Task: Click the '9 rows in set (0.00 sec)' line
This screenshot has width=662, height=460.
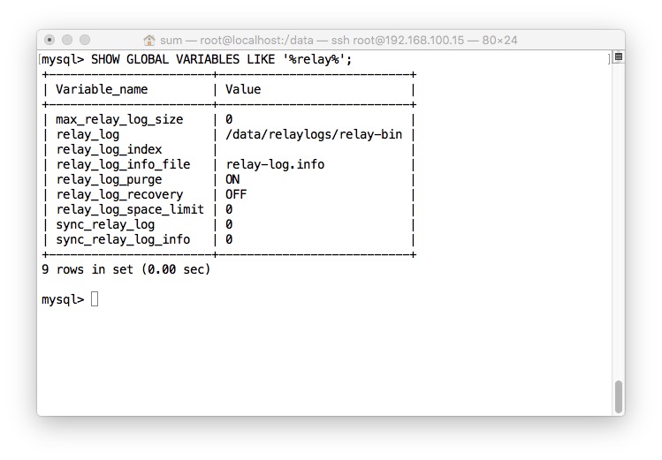Action: [126, 269]
